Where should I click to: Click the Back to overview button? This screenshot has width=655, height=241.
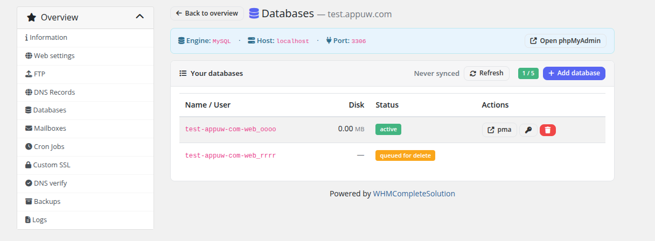pos(207,13)
